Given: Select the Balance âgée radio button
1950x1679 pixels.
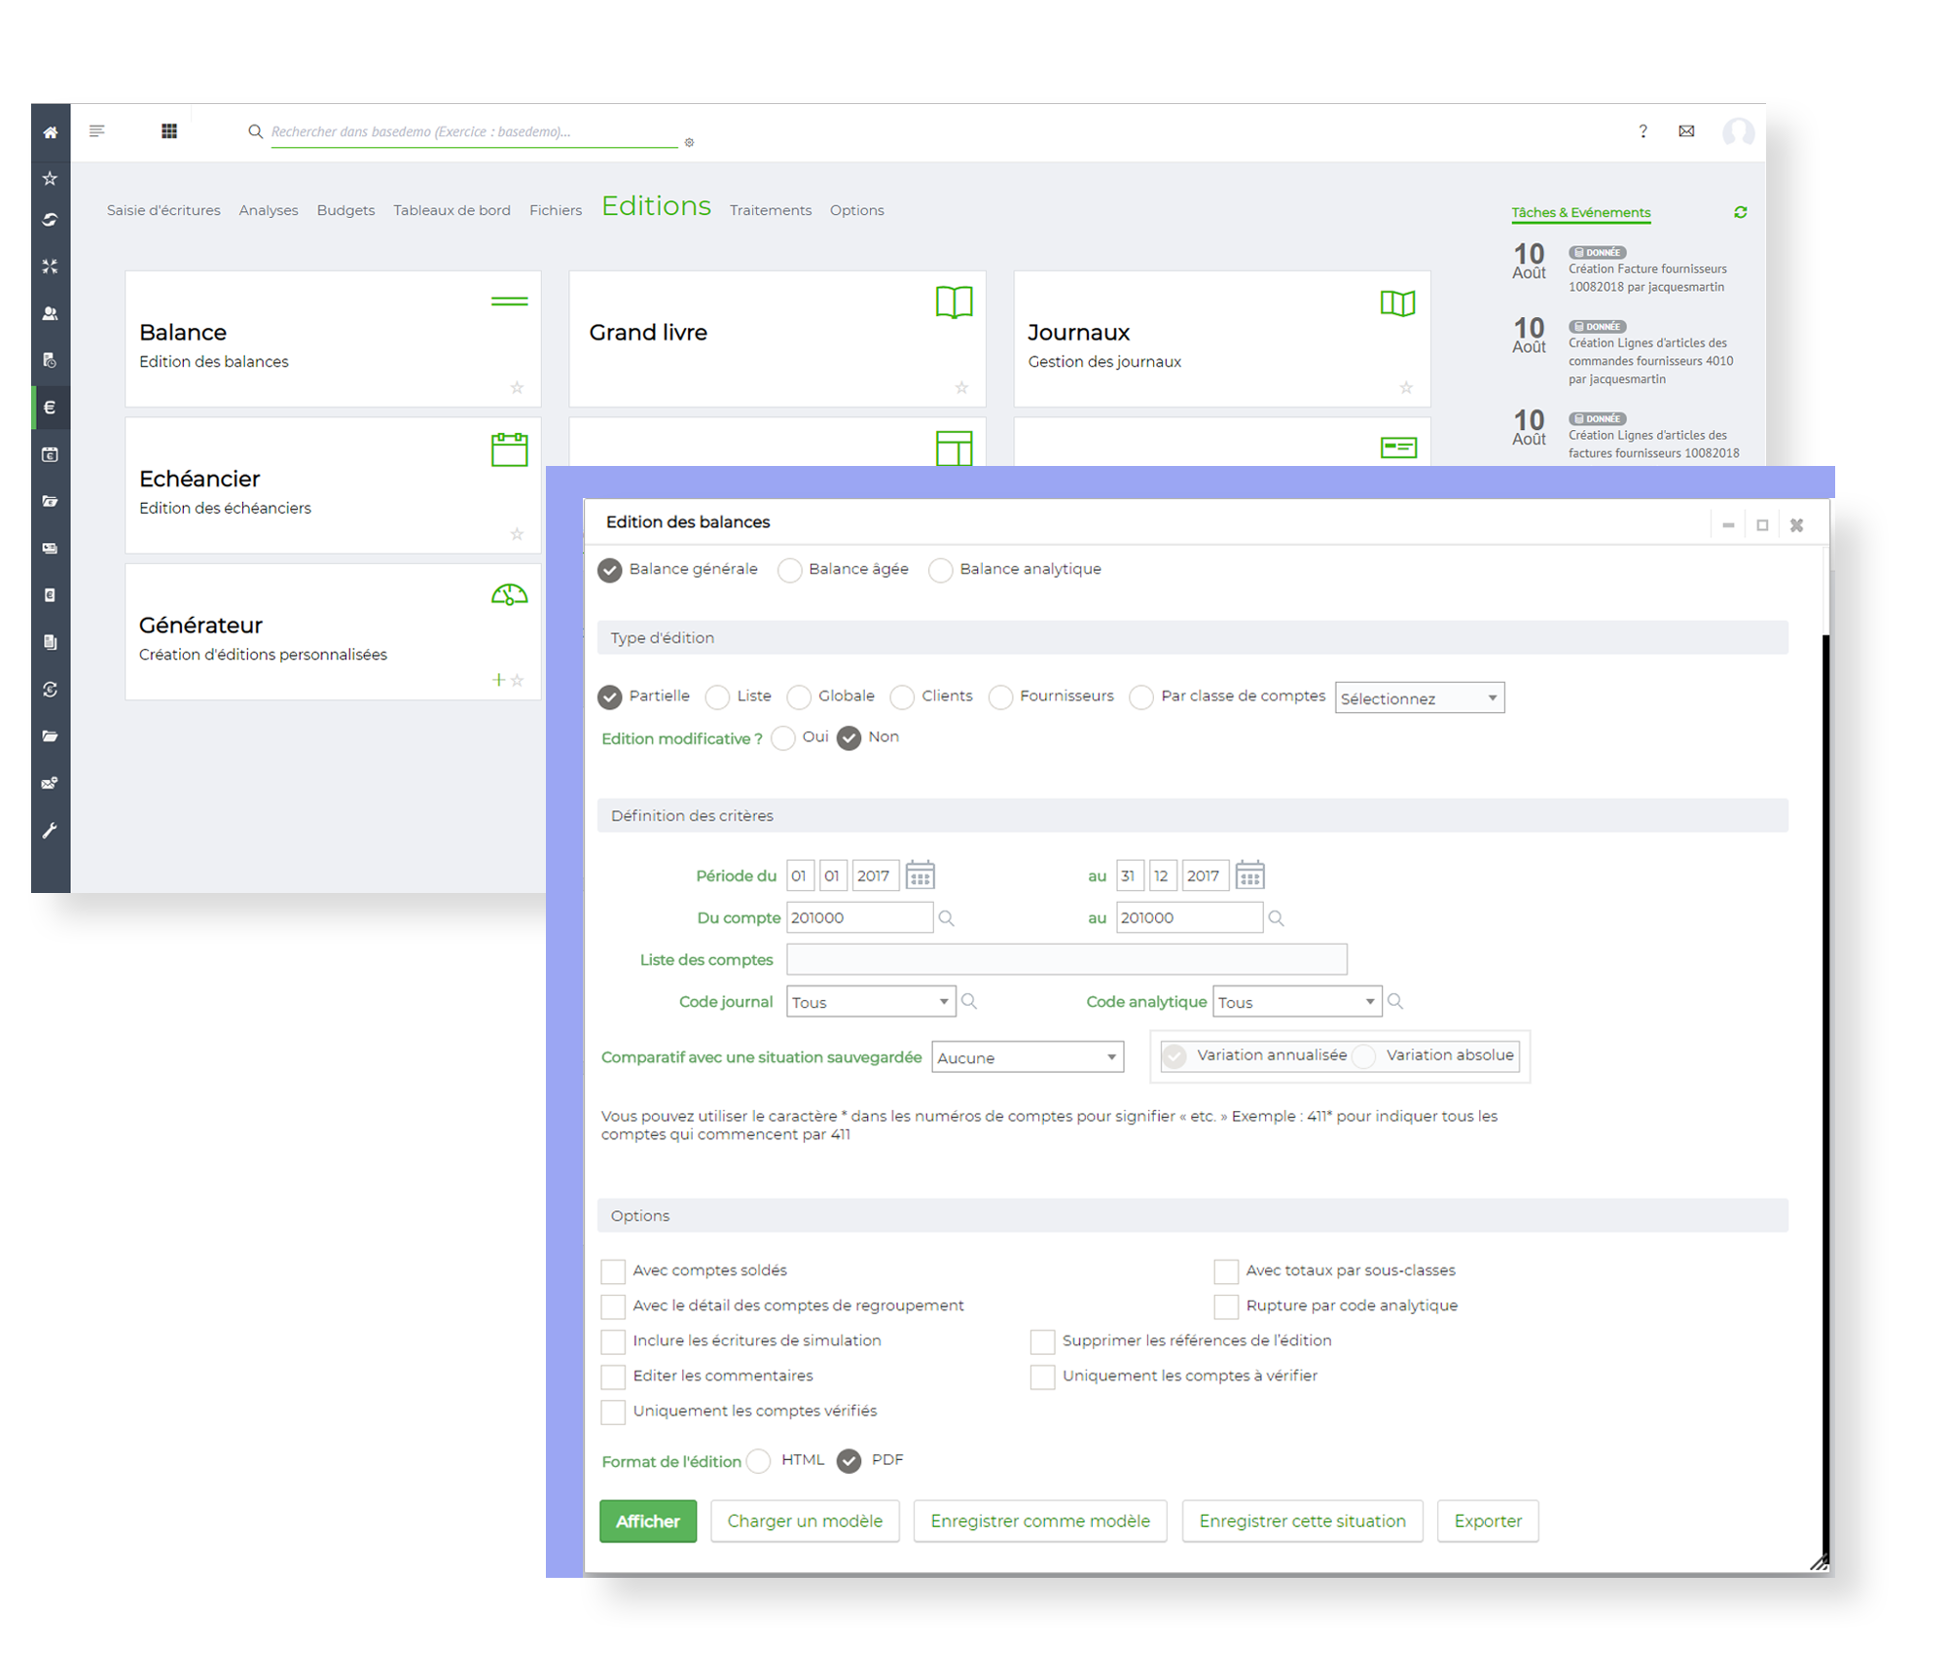Looking at the screenshot, I should point(790,570).
